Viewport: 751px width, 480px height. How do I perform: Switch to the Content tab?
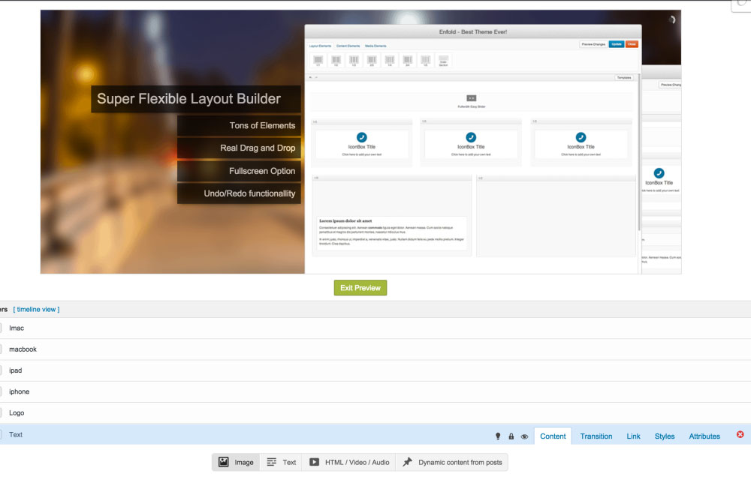coord(553,436)
